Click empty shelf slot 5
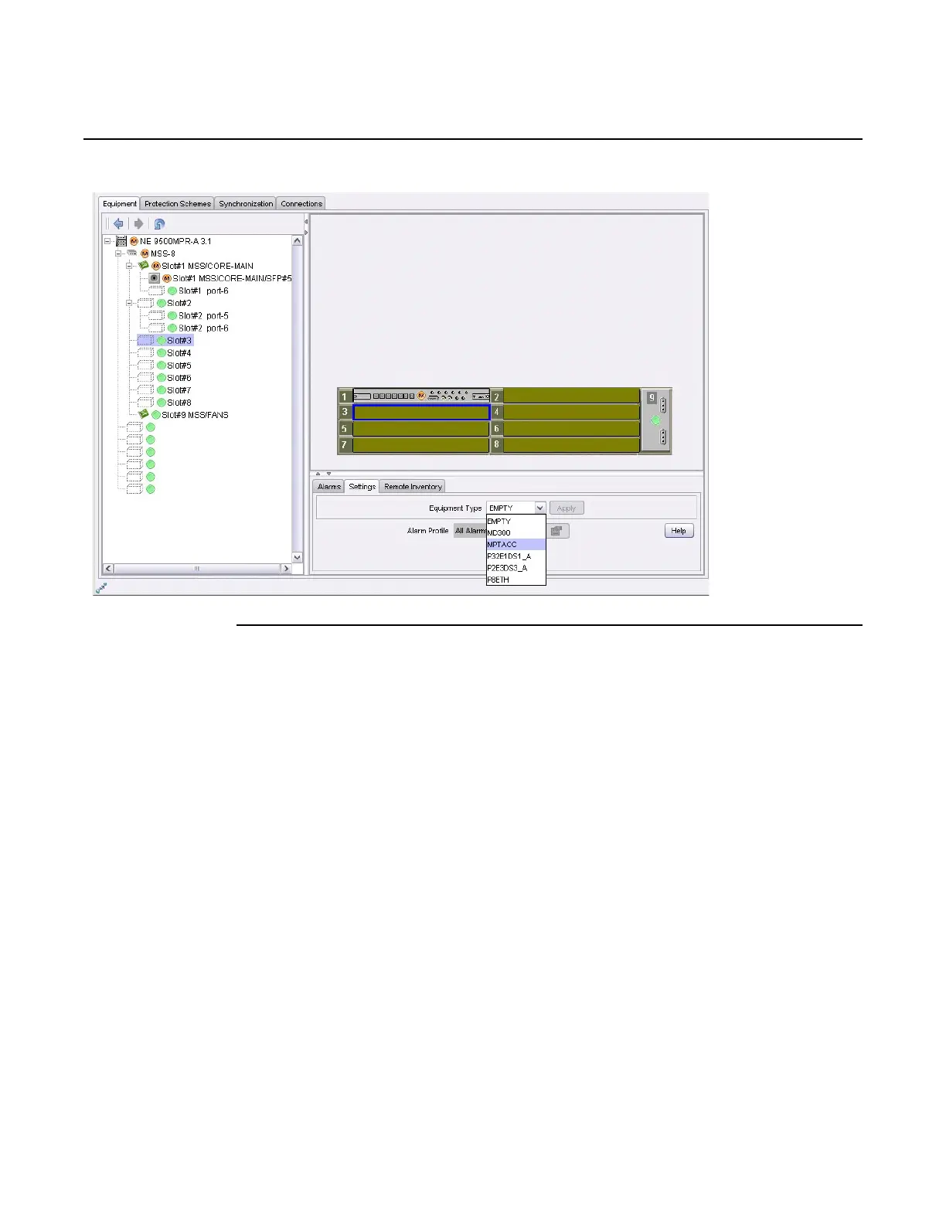Screen dimensions: 946x1224 pos(421,429)
